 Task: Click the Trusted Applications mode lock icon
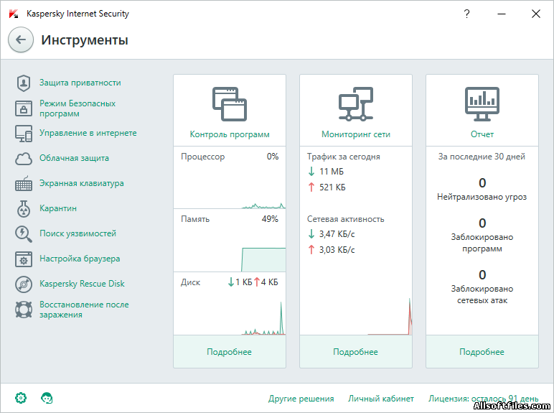coord(24,108)
